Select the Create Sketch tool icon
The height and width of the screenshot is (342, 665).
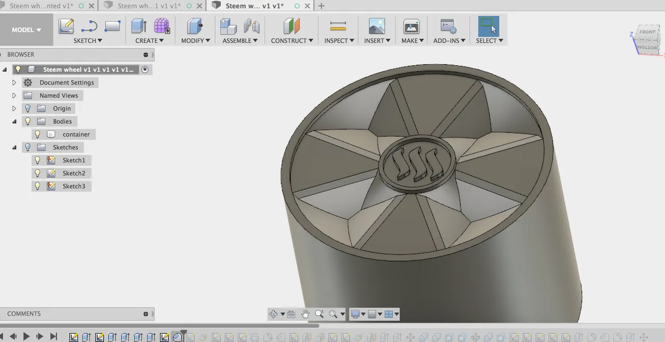click(x=66, y=26)
